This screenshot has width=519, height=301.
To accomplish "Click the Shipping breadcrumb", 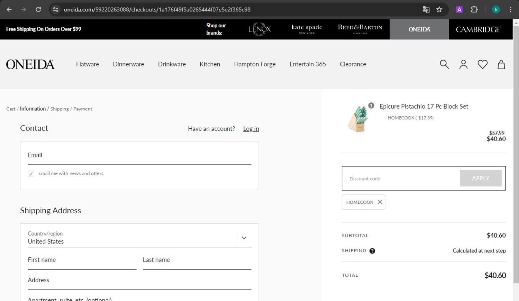I will 60,109.
